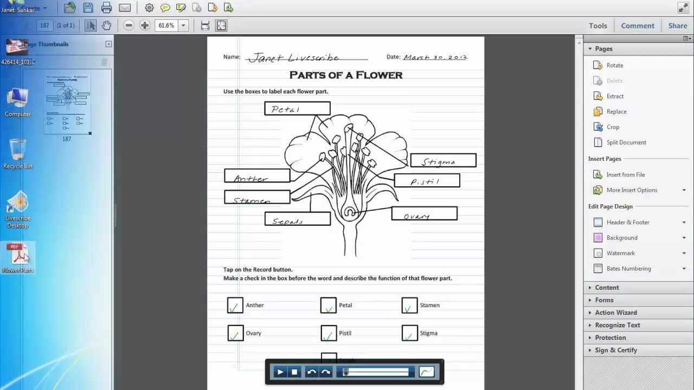
Task: Activate the hand pan tool
Action: point(106,25)
